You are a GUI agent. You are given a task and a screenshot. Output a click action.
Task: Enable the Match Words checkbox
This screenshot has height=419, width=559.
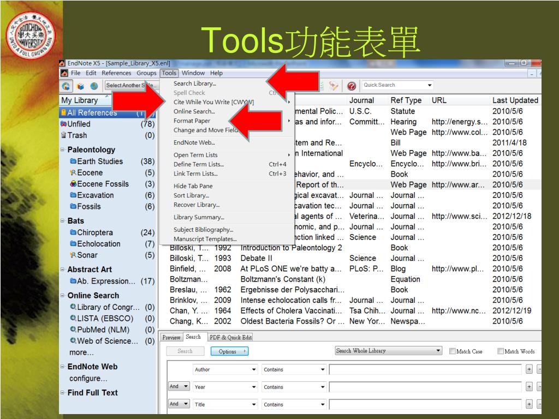coord(501,351)
